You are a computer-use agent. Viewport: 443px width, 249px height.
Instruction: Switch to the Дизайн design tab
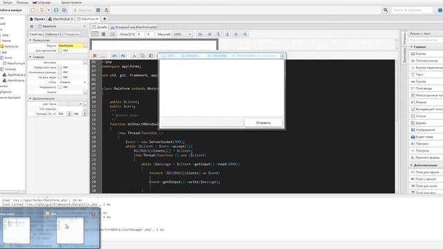pyautogui.click(x=100, y=27)
